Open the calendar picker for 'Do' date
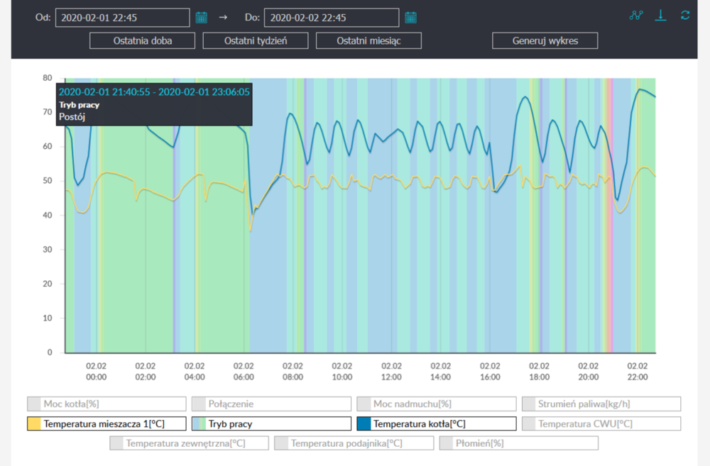This screenshot has height=466, width=710. click(x=410, y=17)
